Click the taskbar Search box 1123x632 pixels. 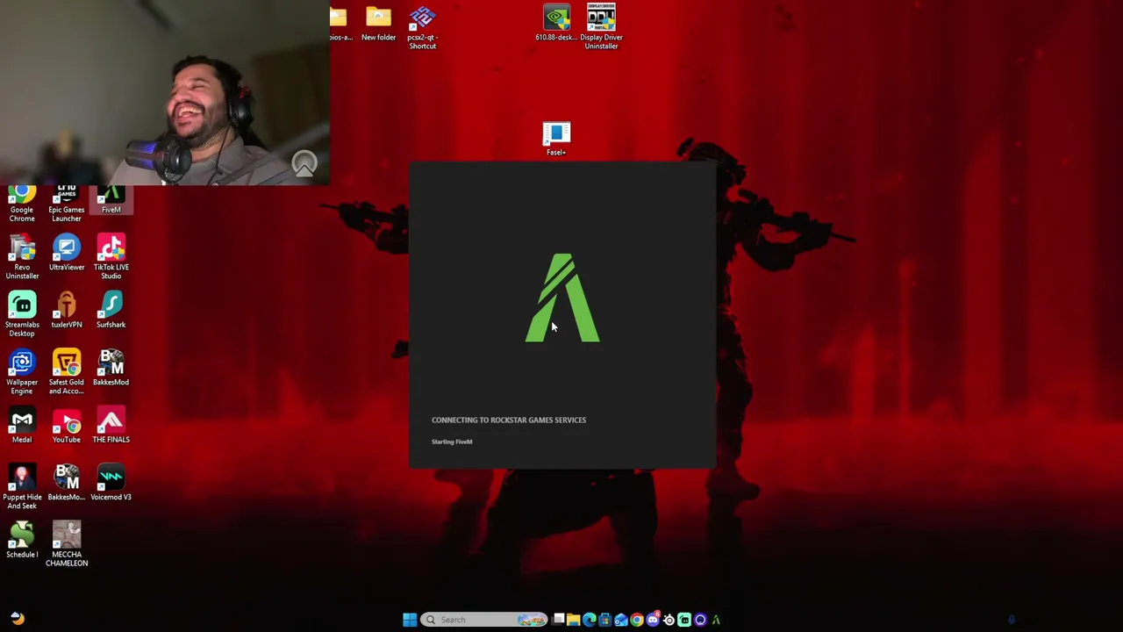pyautogui.click(x=483, y=620)
